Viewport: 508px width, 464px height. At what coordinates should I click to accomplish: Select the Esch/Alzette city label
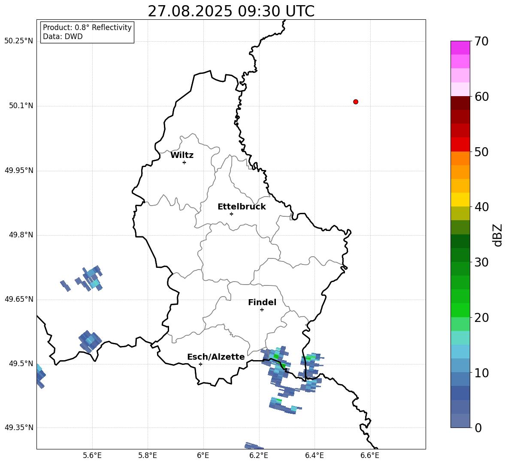pyautogui.click(x=216, y=357)
